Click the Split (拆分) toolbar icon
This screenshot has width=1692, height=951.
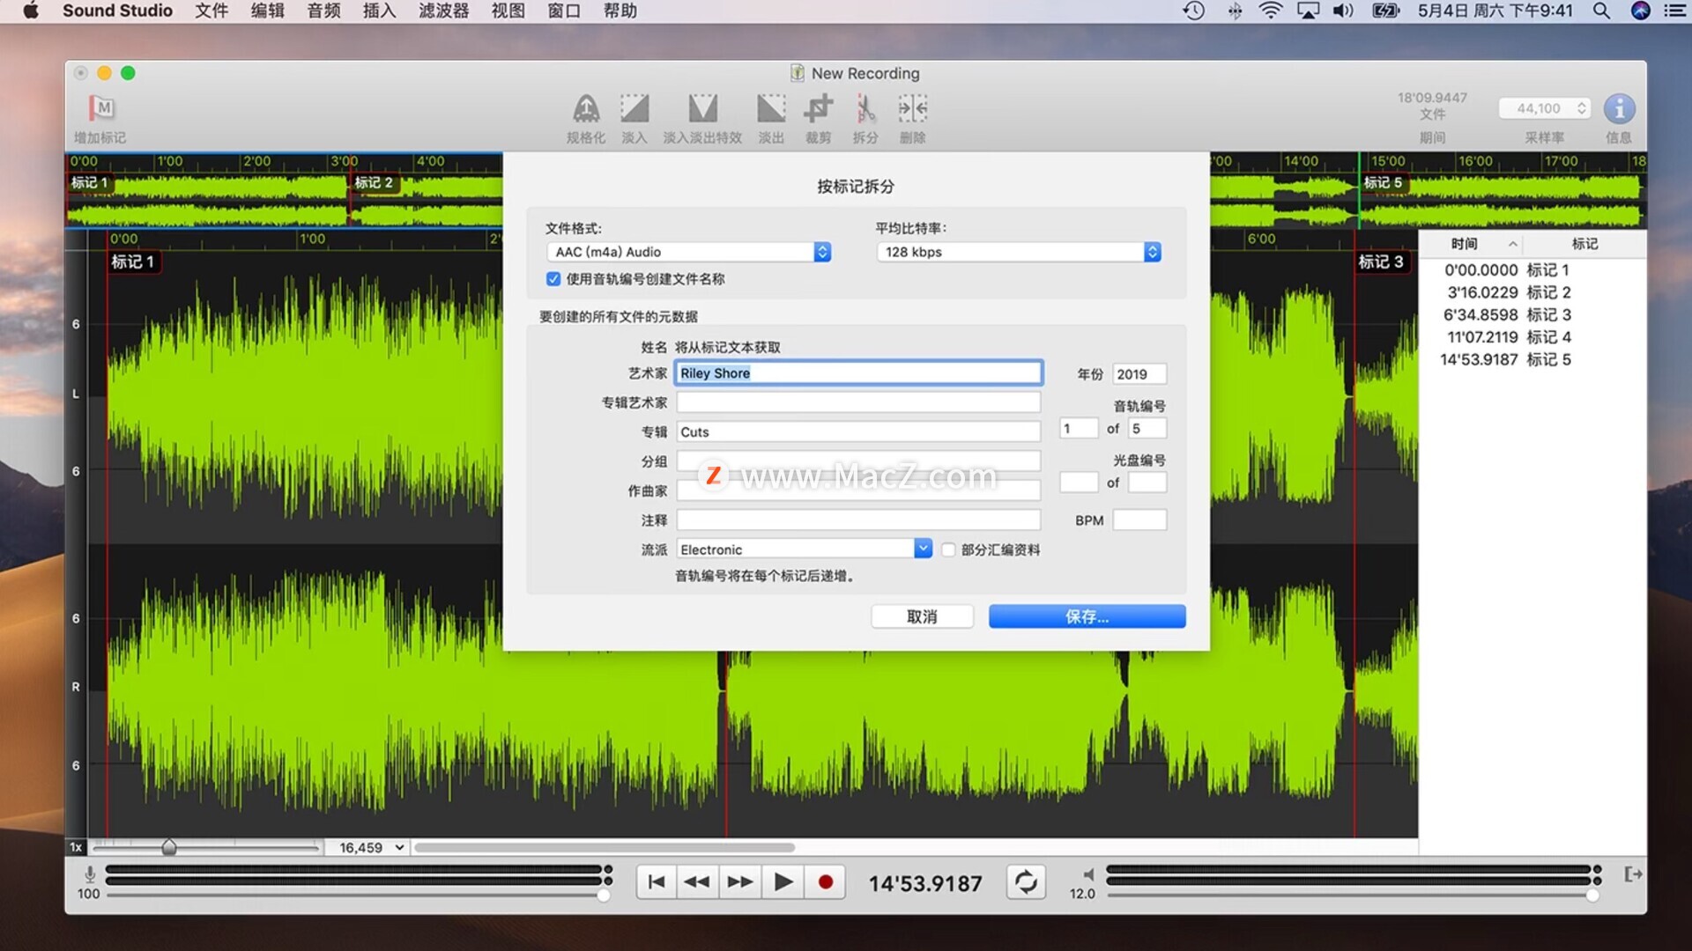pos(865,109)
